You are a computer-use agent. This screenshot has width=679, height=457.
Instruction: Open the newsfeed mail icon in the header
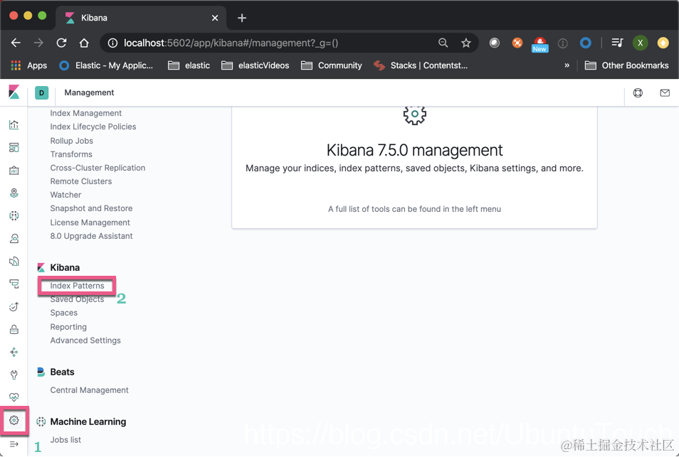(x=665, y=92)
